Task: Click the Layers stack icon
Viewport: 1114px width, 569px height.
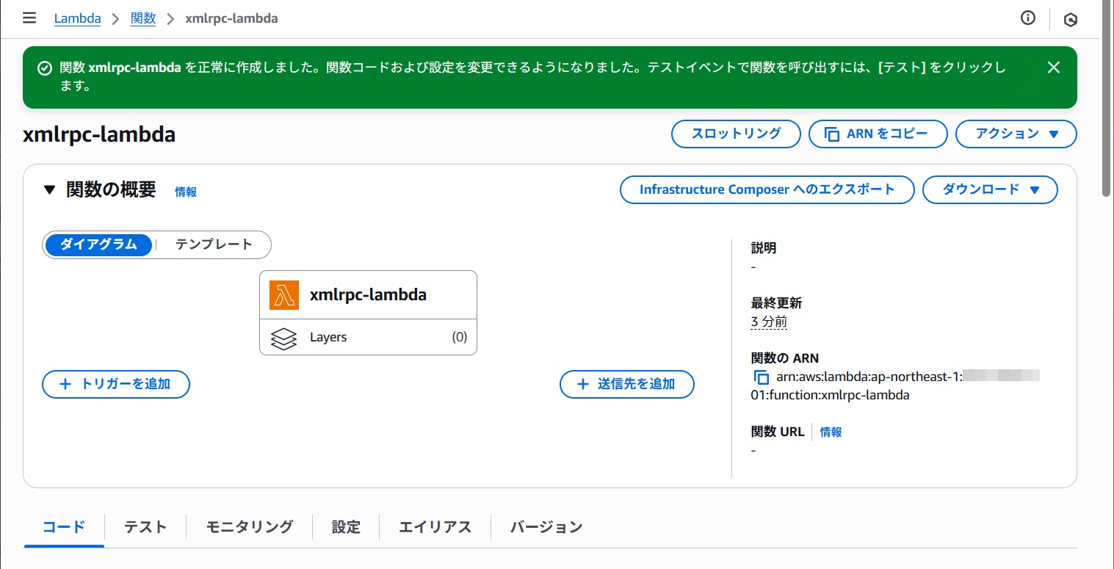Action: [283, 338]
